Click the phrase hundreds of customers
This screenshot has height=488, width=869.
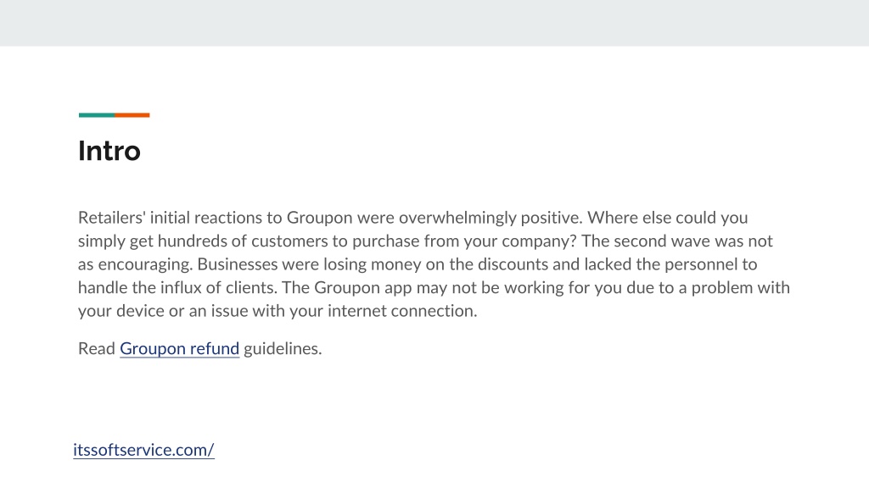[x=244, y=241]
